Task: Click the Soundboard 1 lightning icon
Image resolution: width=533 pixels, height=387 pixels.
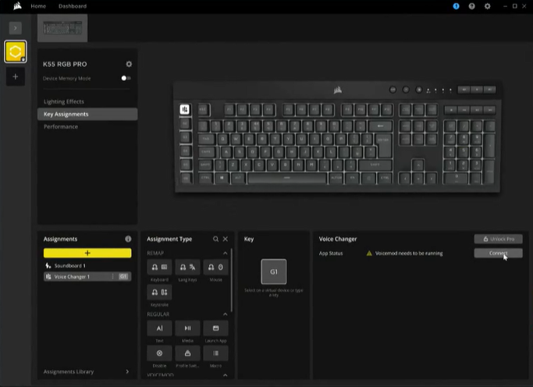Action: tap(48, 266)
